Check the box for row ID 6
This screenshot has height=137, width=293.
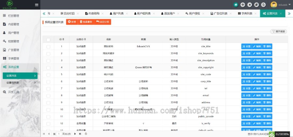click(x=48, y=82)
